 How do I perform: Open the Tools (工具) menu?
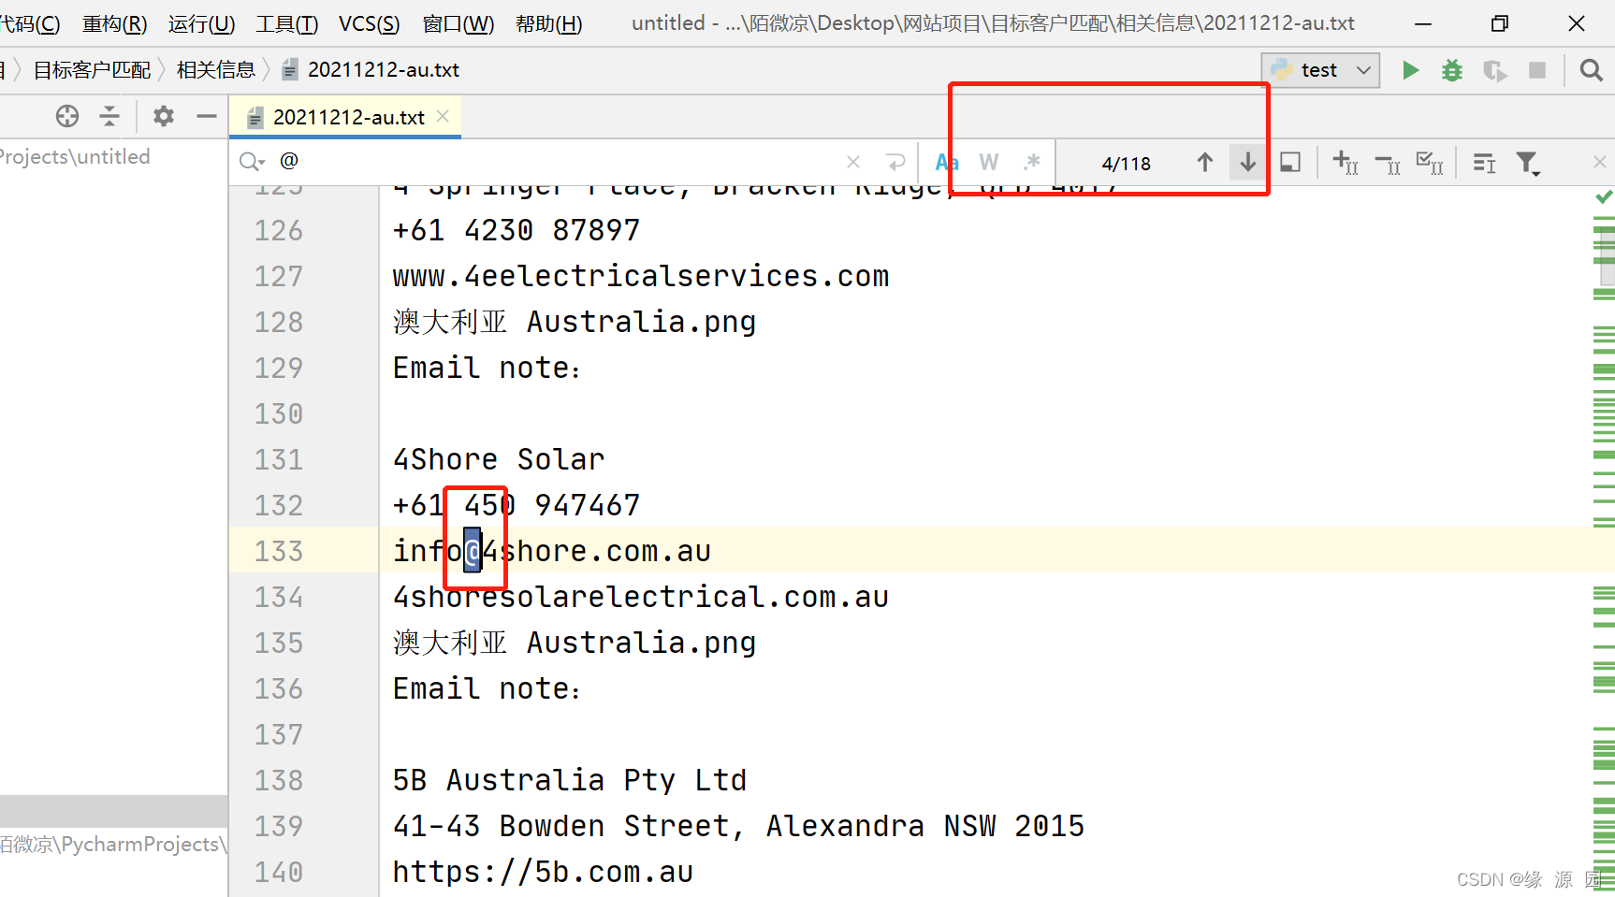[287, 23]
